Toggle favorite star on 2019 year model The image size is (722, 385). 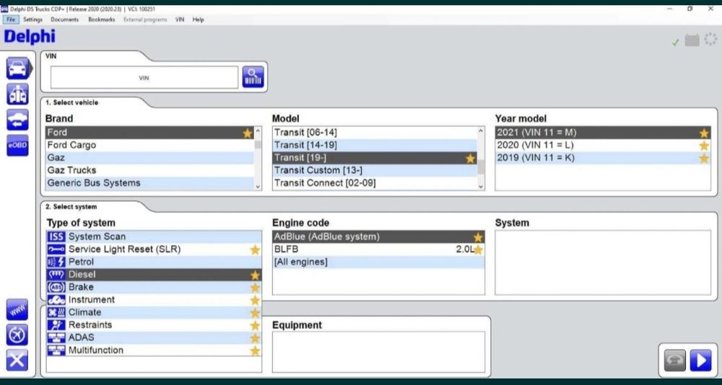(x=704, y=158)
